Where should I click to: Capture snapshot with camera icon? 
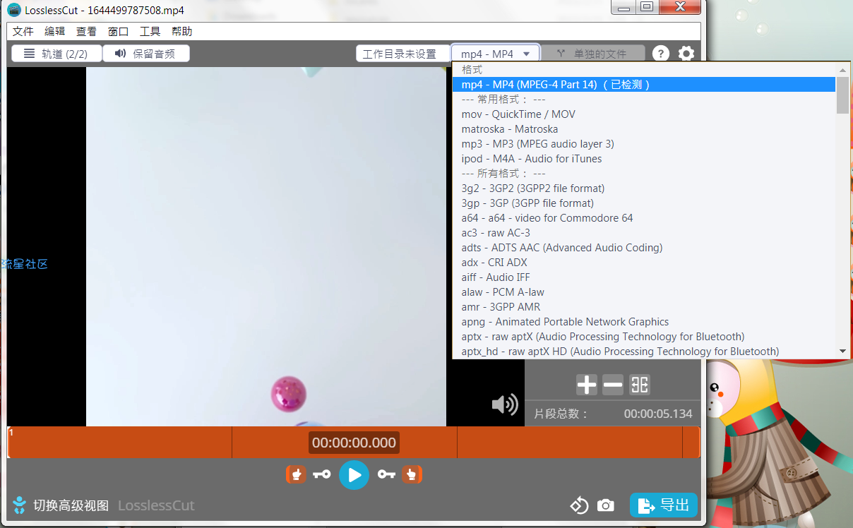605,505
